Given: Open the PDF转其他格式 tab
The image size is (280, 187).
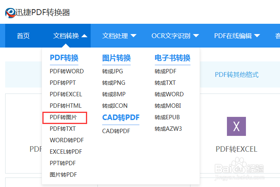Looking at the screenshot, I should click(236, 74).
